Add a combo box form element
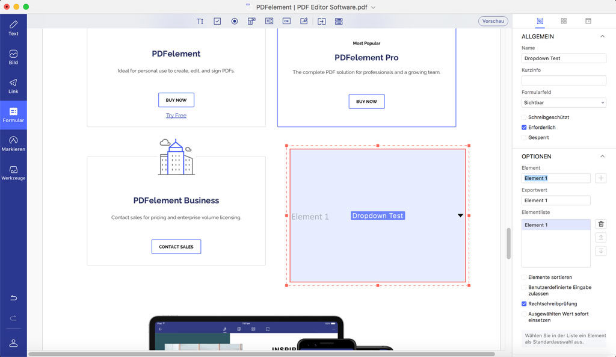 (x=252, y=21)
